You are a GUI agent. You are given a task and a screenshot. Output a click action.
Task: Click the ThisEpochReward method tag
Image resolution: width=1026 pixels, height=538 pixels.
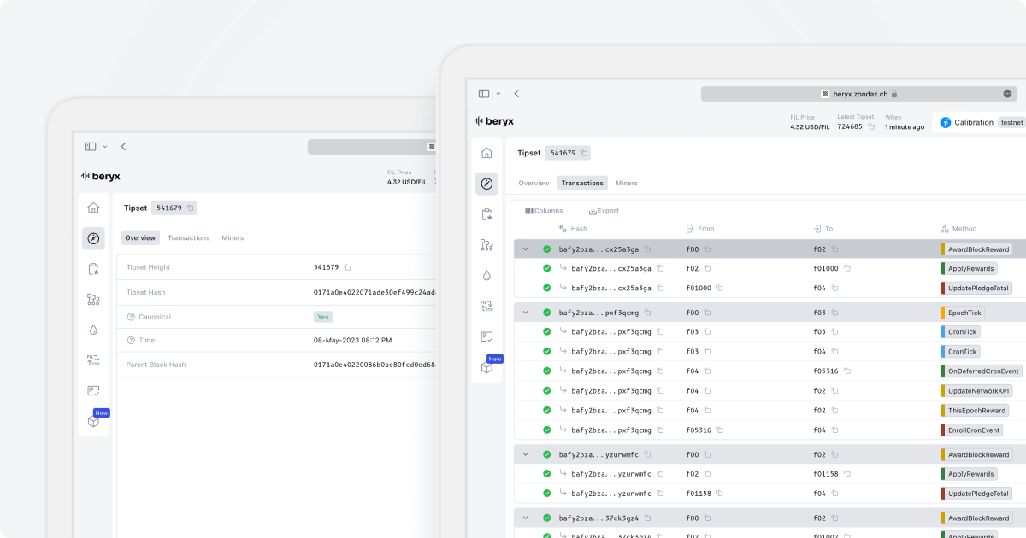click(975, 411)
